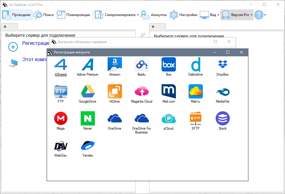This screenshot has width=285, height=194.
Task: Click the blue plus register icon in left pane
Action: (13, 47)
